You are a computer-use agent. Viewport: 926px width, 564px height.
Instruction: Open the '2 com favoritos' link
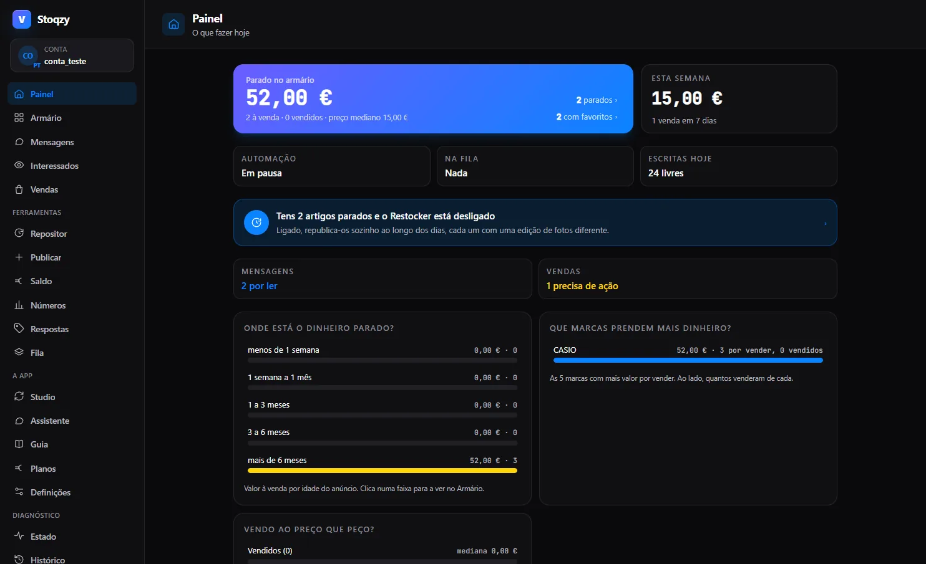[587, 117]
